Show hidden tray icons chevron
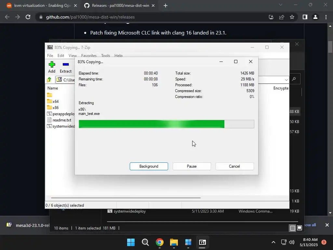Viewport: 333px width, 250px height. coord(273,242)
